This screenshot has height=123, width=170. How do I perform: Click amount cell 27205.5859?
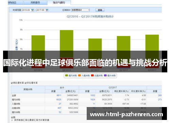(72, 100)
